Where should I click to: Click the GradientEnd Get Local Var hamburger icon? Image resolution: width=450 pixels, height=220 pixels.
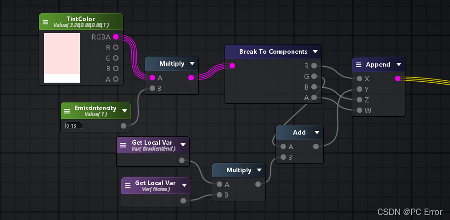(123, 145)
